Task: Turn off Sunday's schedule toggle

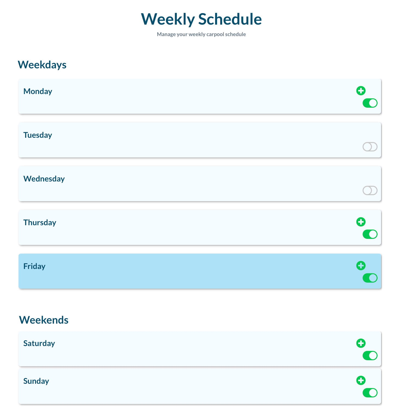Action: click(x=370, y=393)
